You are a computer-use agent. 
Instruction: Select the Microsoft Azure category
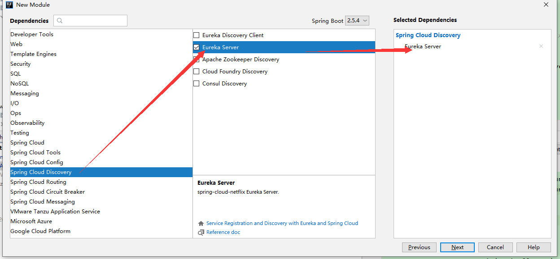click(101, 221)
